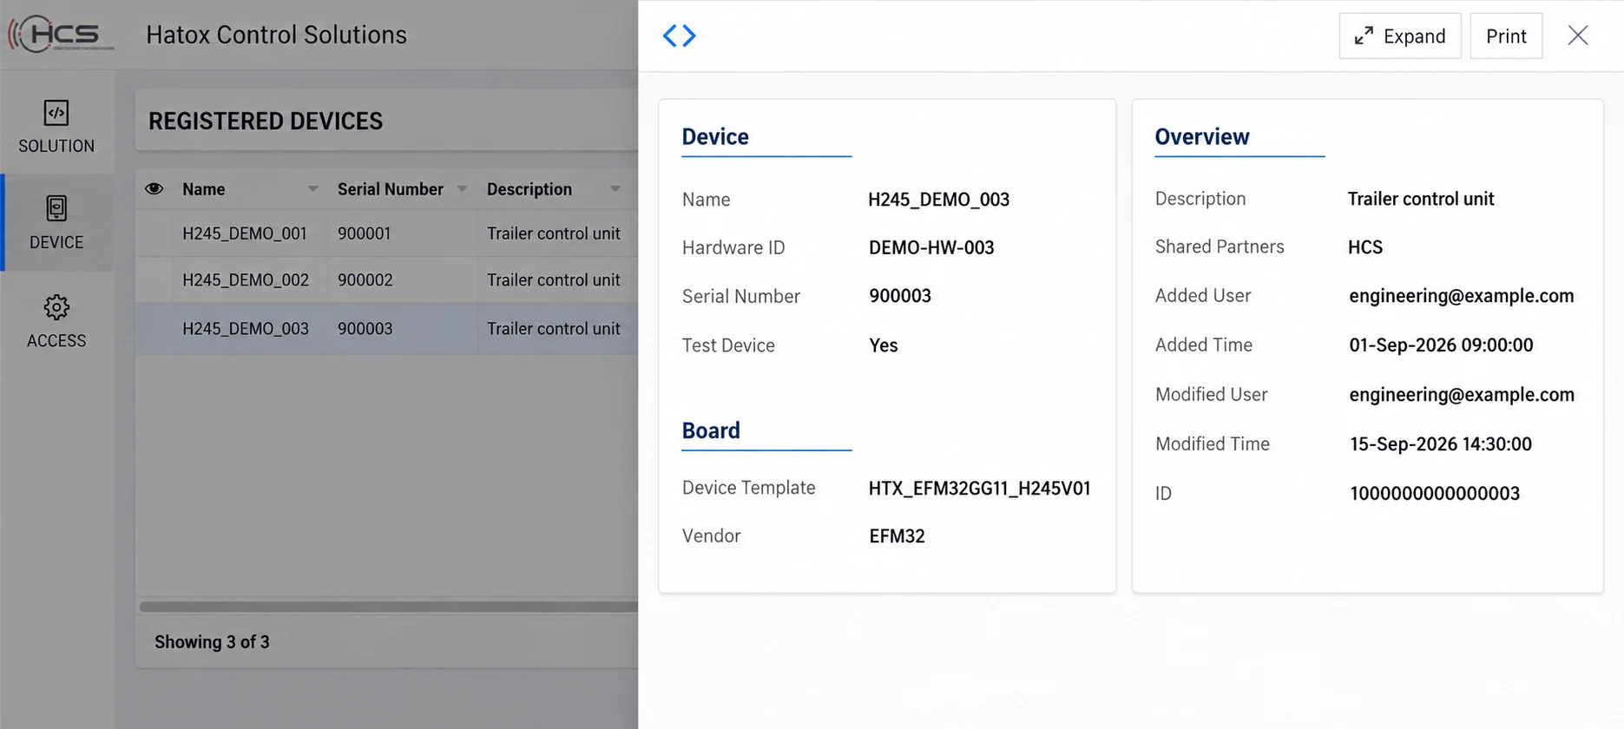Click Modified Time 15-Sep-2026 14:30:00
Screen dimensions: 1624x729
[x=1440, y=443]
